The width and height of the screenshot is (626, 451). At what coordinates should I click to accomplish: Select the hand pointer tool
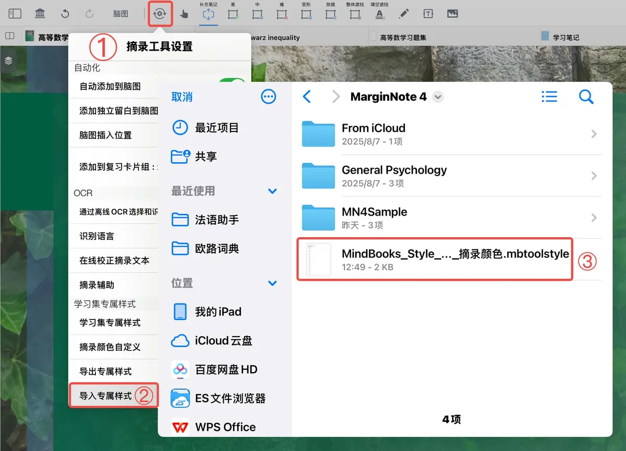click(x=184, y=15)
